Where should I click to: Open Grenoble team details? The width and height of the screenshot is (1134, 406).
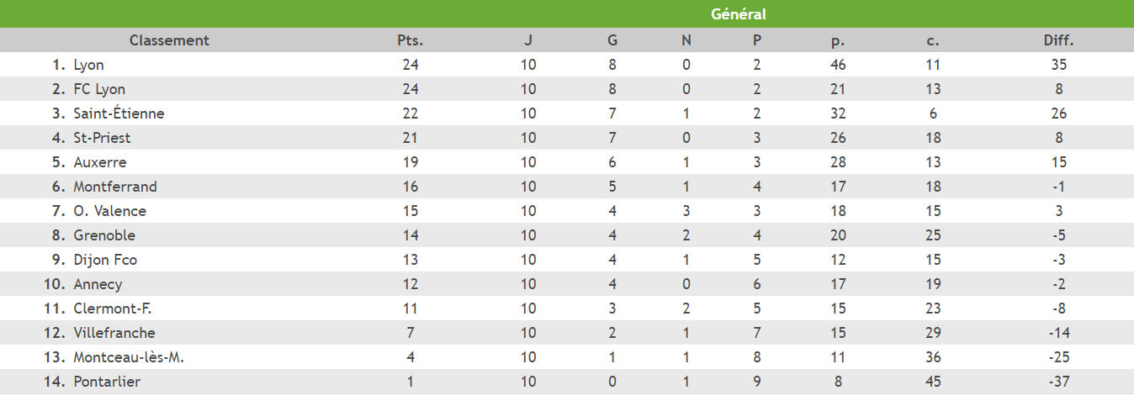click(104, 235)
